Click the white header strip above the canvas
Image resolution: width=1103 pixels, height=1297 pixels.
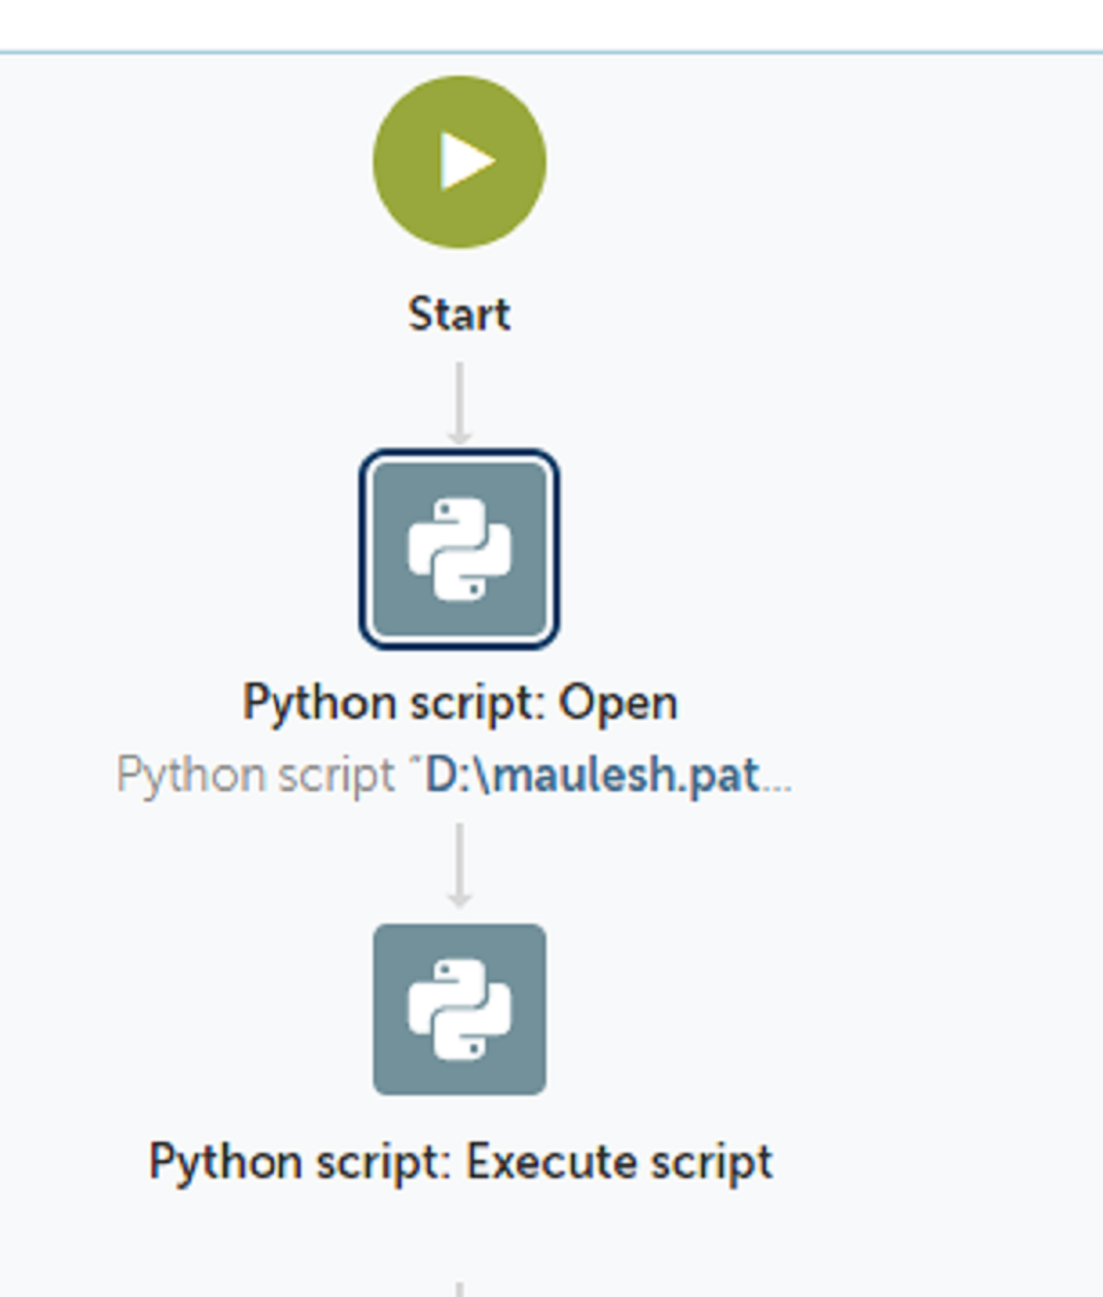551,24
